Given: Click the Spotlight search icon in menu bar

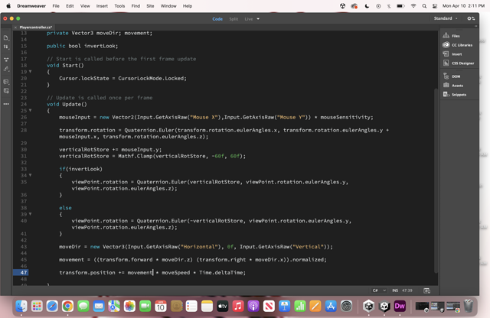Looking at the screenshot, I should (x=424, y=6).
